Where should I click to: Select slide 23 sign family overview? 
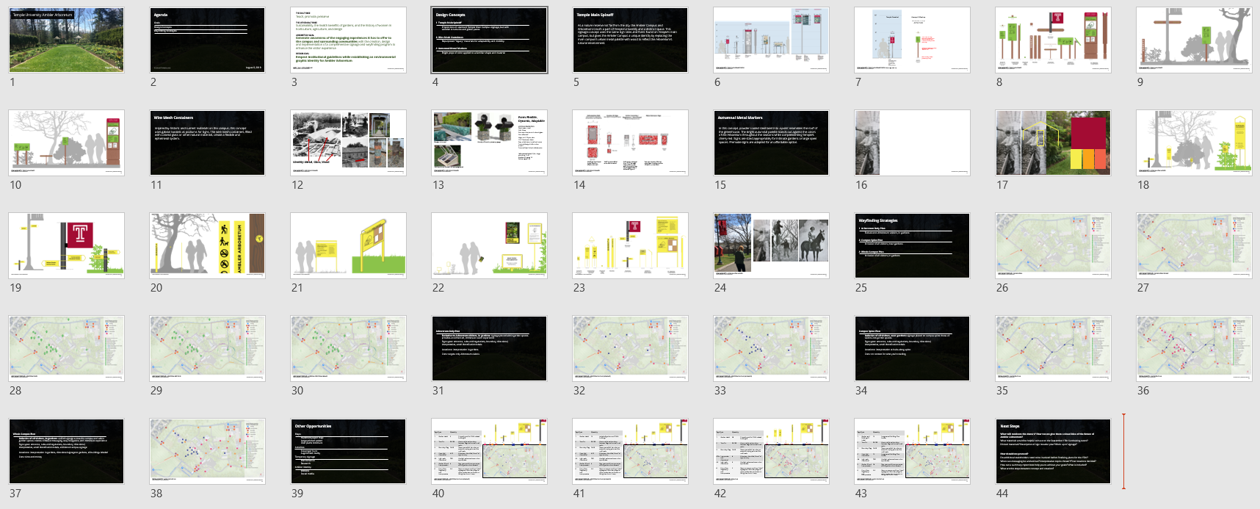pos(631,246)
